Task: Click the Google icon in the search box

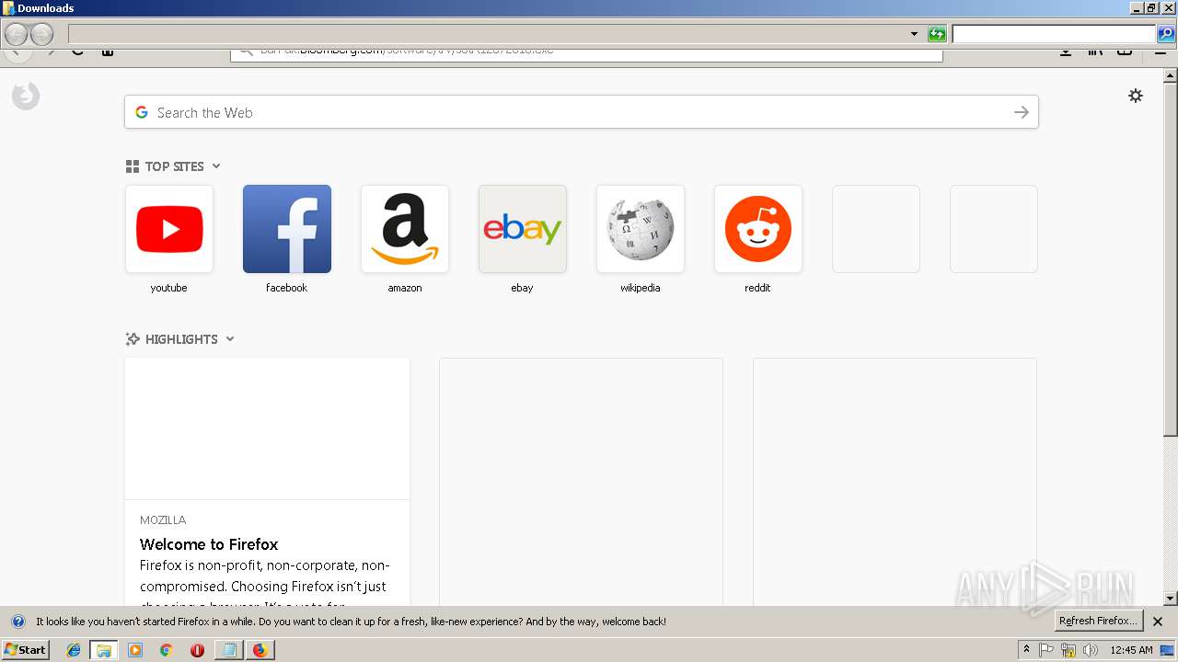Action: pyautogui.click(x=142, y=112)
